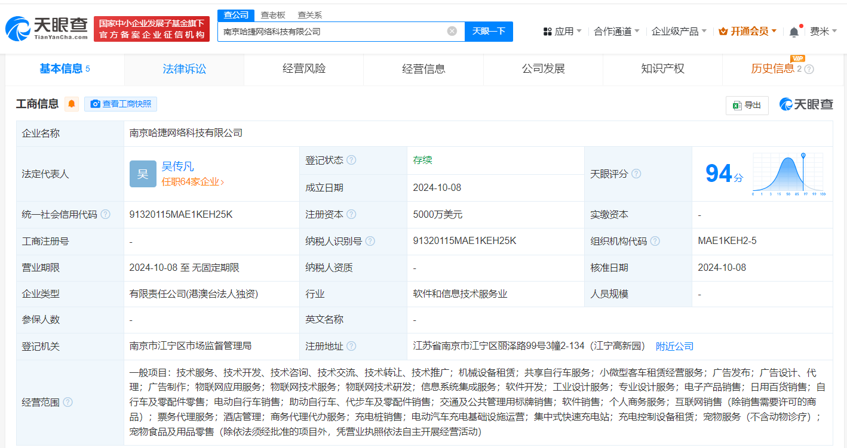The height and width of the screenshot is (448, 847).
Task: Open the 开通会员 dropdown
Action: [x=747, y=31]
